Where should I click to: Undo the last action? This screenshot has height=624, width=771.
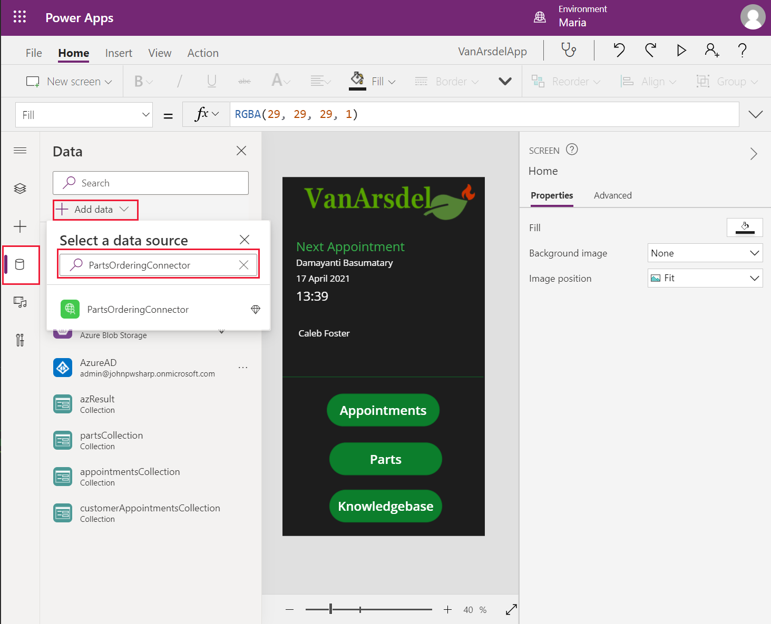619,50
